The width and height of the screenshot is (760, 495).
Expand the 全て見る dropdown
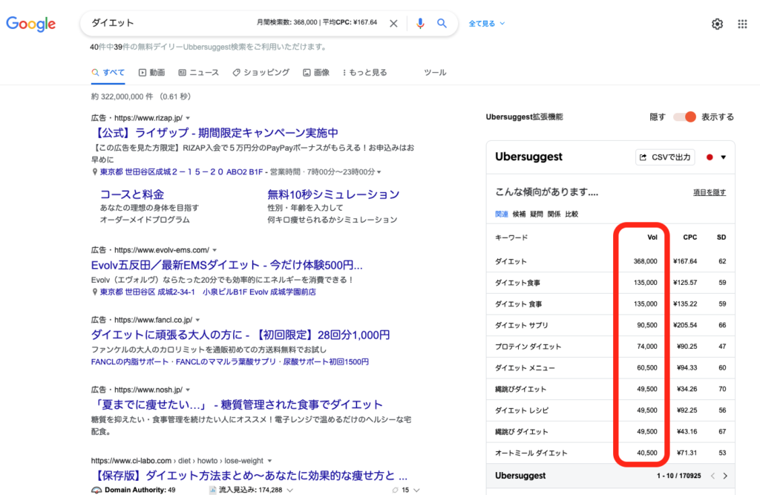pos(486,23)
